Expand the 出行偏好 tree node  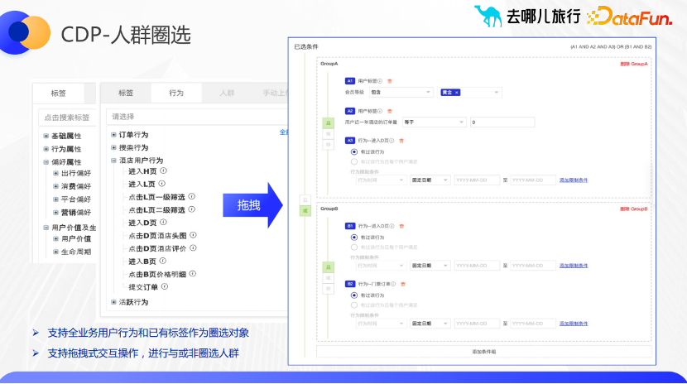(x=55, y=174)
